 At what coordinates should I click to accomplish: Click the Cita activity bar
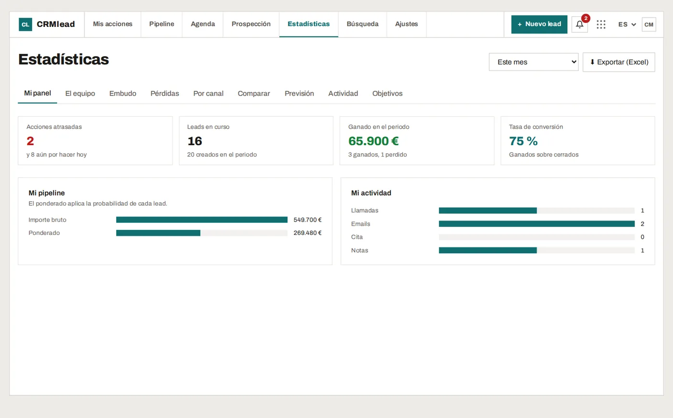[536, 237]
